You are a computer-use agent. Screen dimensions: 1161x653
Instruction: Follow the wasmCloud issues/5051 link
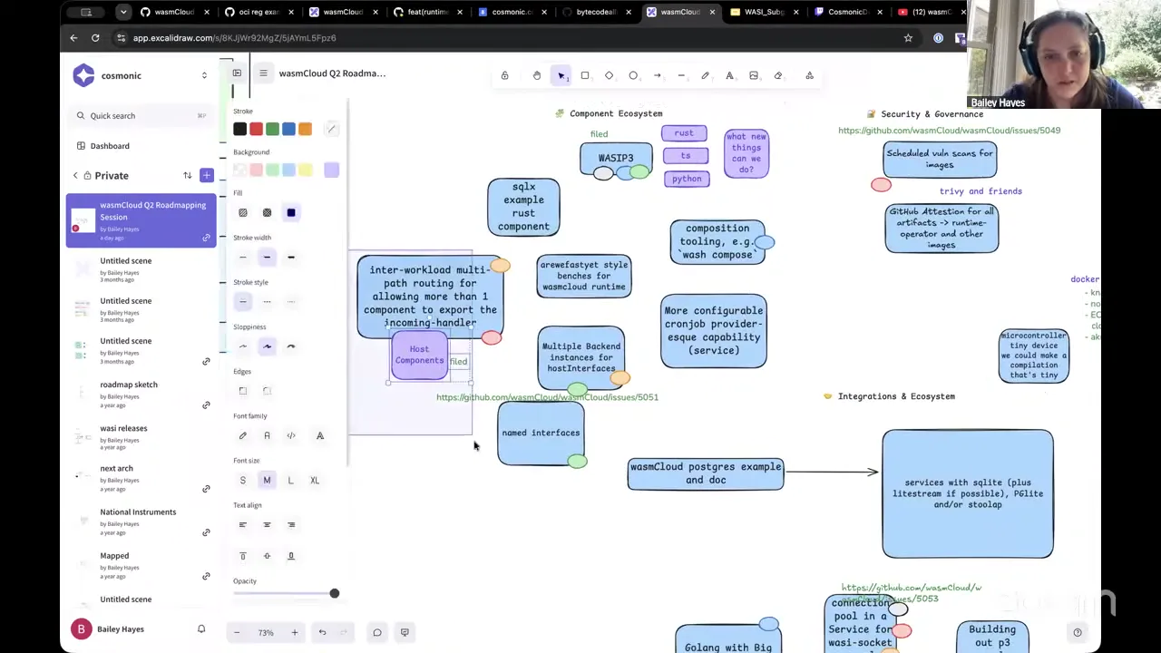click(x=547, y=397)
